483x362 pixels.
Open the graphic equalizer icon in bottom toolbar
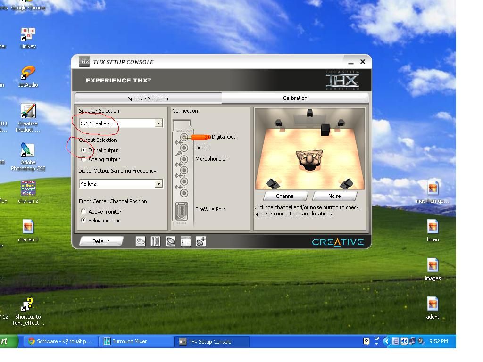click(186, 241)
